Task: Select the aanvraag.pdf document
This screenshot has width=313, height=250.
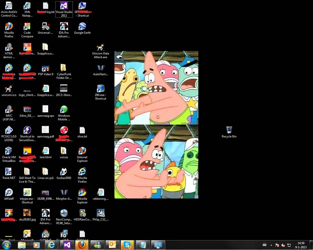Action: coord(46,132)
